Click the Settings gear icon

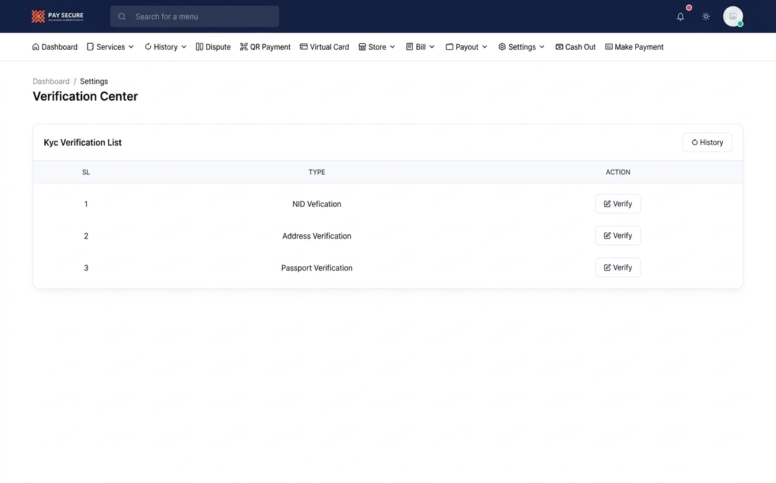502,47
